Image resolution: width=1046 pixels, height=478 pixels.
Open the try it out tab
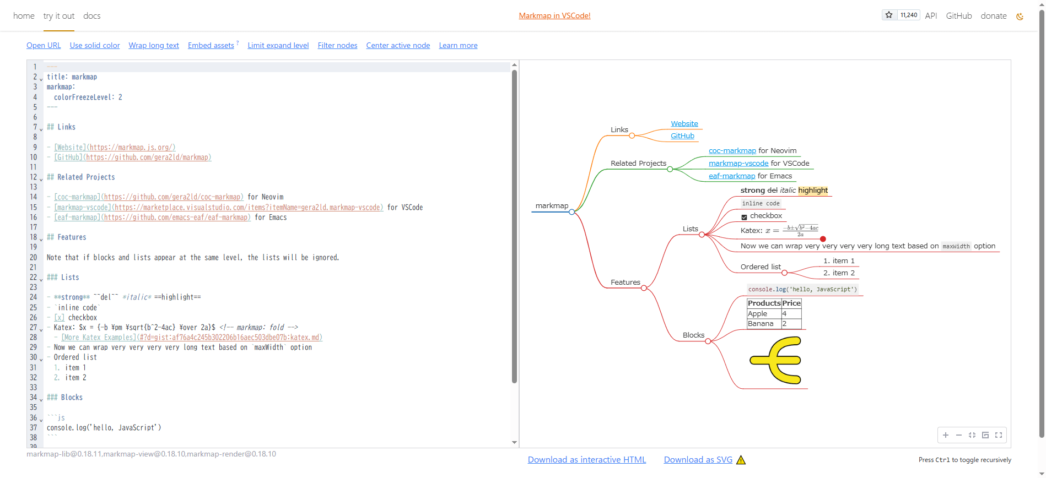(x=59, y=16)
